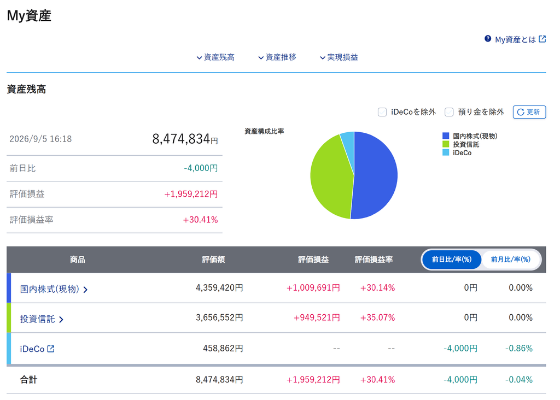Jump to 資産推移 section anchor
Viewport: 560px width, 400px height.
(277, 57)
